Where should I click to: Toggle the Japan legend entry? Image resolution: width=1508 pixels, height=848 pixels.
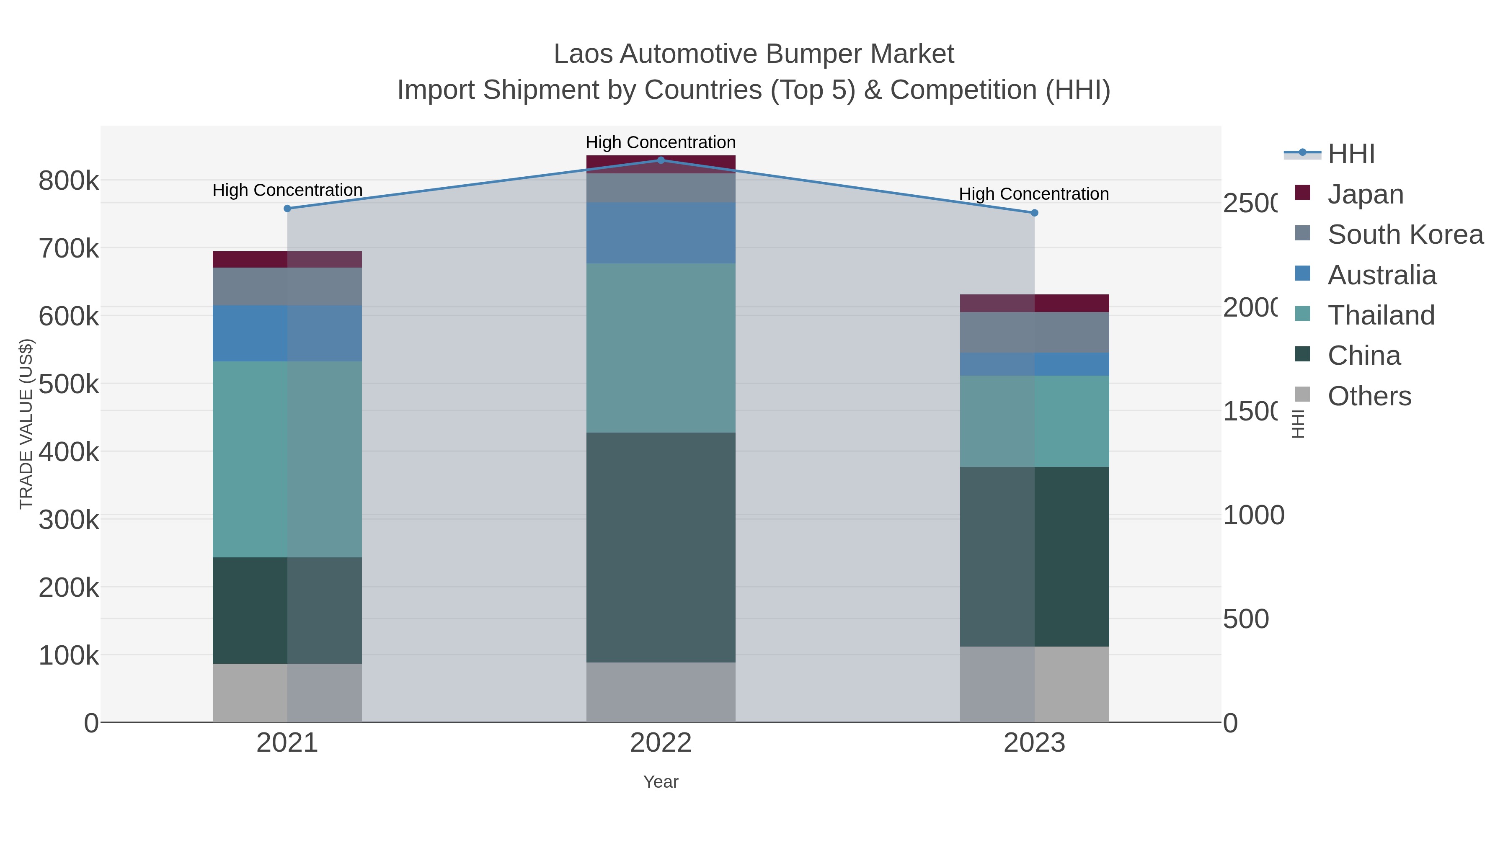click(x=1350, y=194)
